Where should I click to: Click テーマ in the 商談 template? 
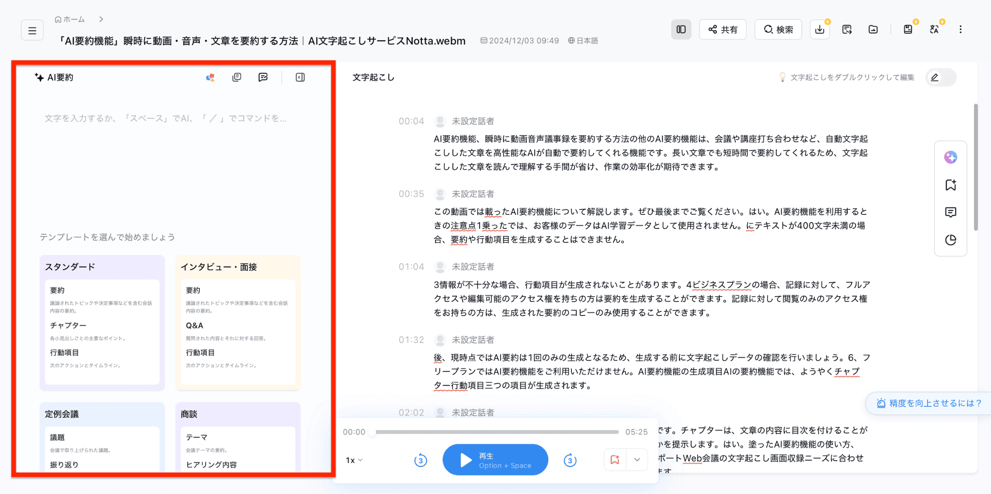tap(196, 437)
